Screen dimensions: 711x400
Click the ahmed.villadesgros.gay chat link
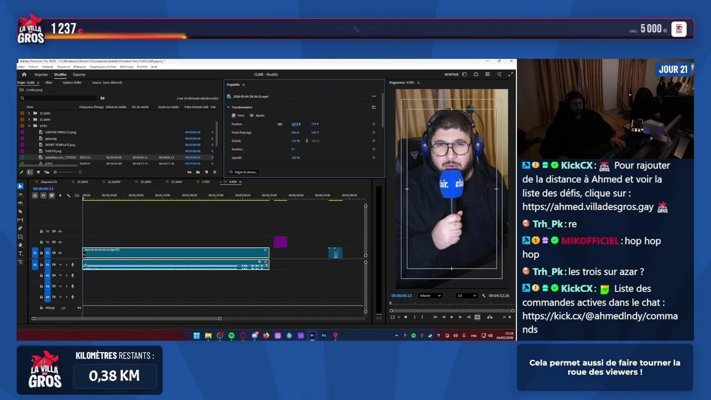588,207
